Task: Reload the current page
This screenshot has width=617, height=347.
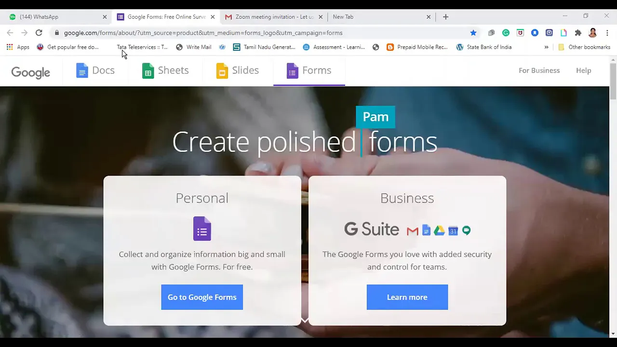Action: click(x=39, y=33)
